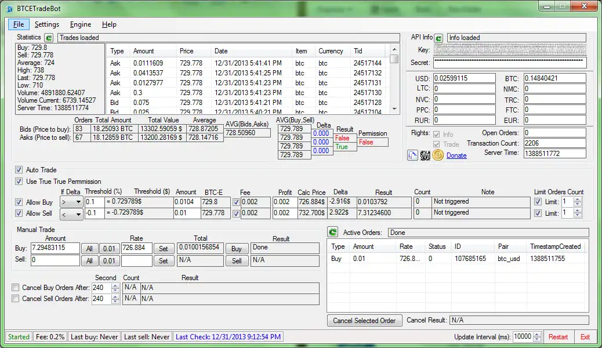The width and height of the screenshot is (602, 348).
Task: Click the API Secret field
Action: (510, 62)
